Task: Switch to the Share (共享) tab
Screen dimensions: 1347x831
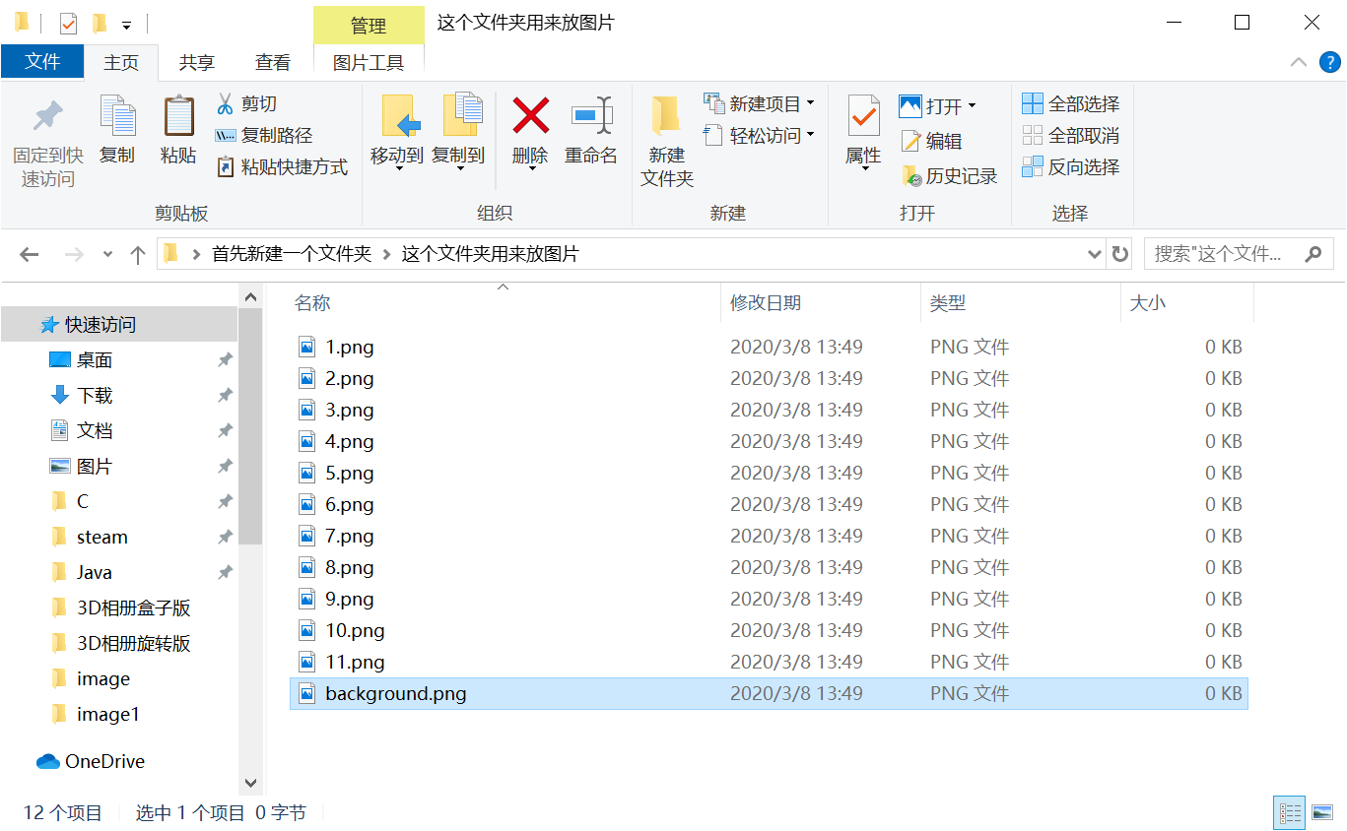Action: pyautogui.click(x=196, y=62)
